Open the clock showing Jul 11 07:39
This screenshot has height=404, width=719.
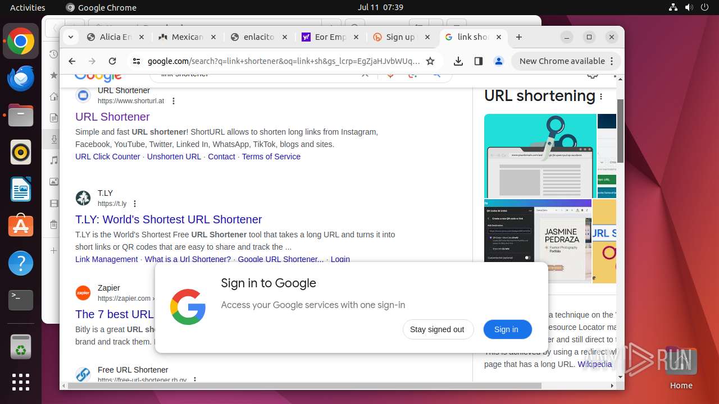(x=380, y=7)
